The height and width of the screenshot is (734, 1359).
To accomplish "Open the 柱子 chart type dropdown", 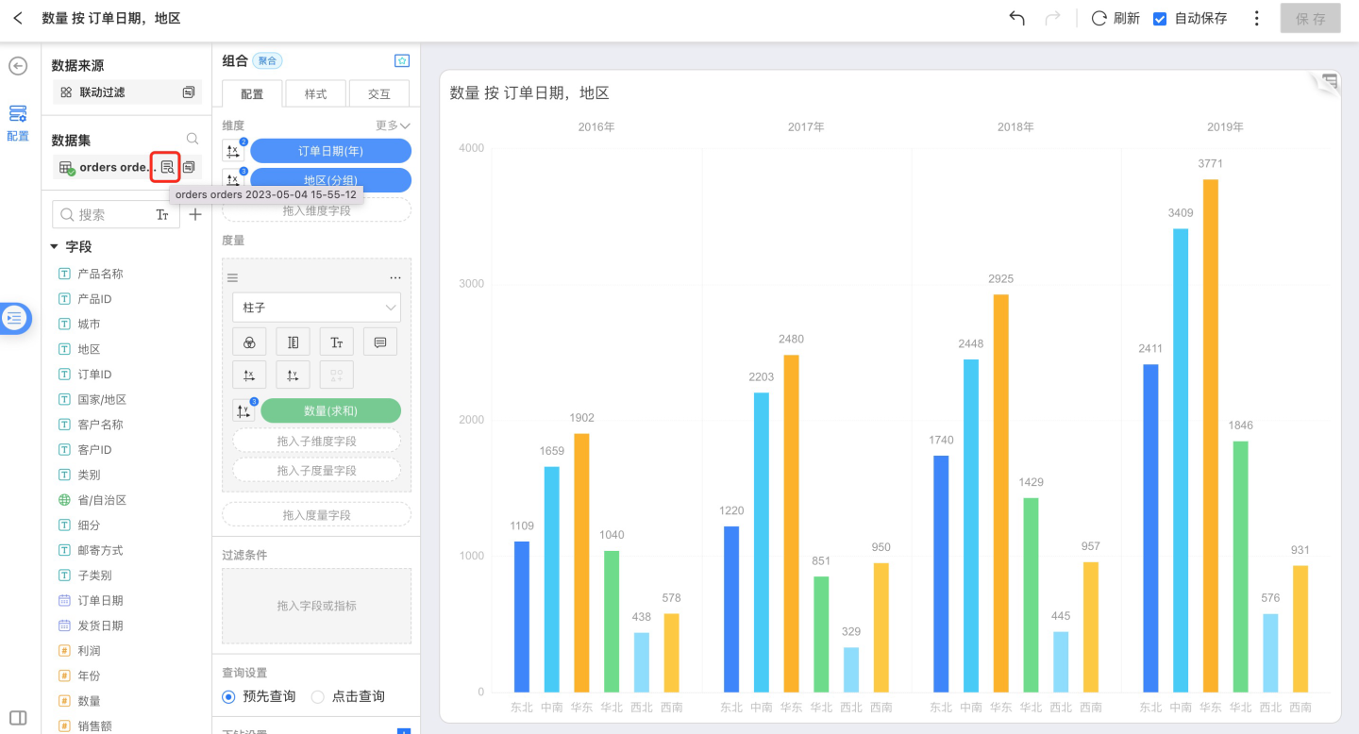I will click(316, 308).
